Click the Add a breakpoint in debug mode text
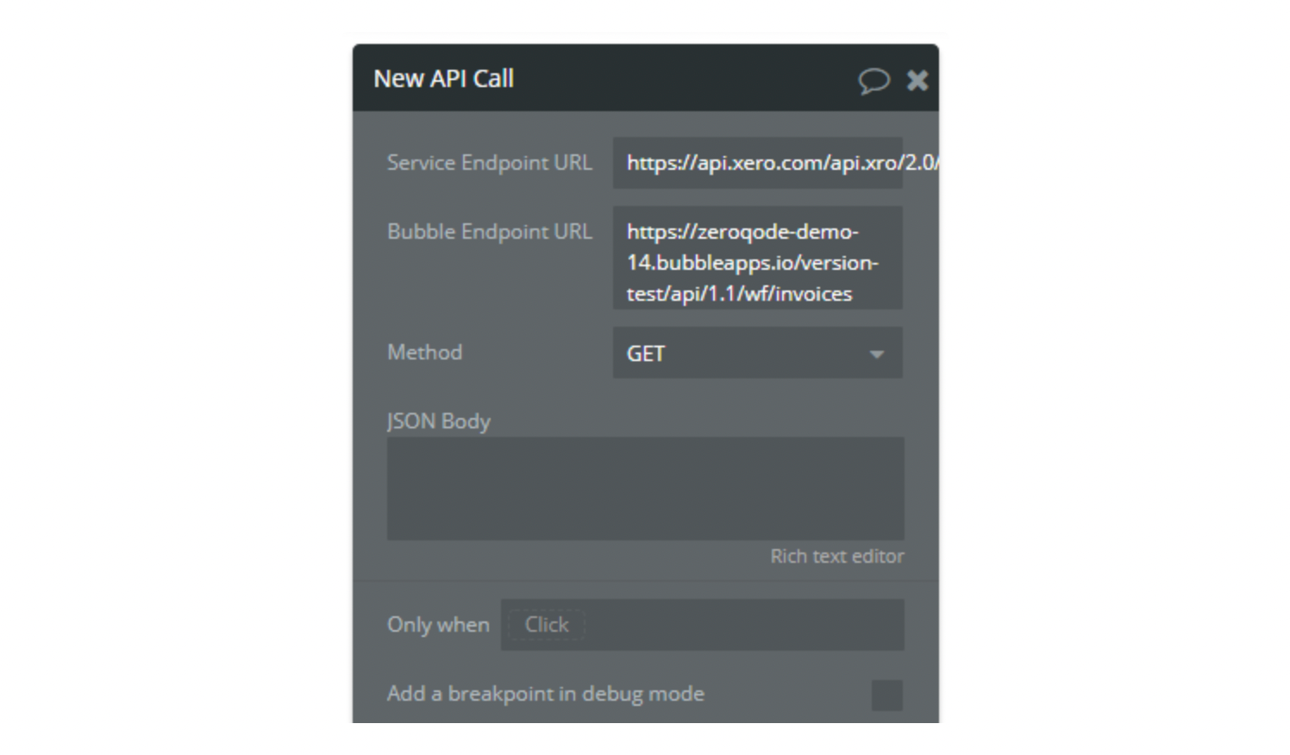 tap(546, 694)
